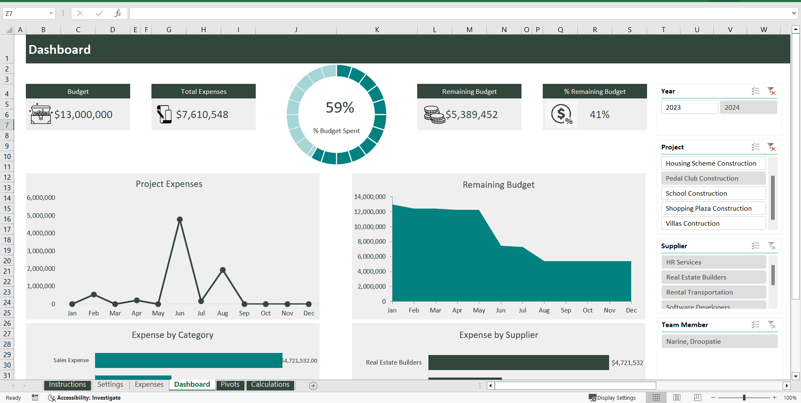
Task: Click horizontal scrollbar right arrow
Action: 786,386
